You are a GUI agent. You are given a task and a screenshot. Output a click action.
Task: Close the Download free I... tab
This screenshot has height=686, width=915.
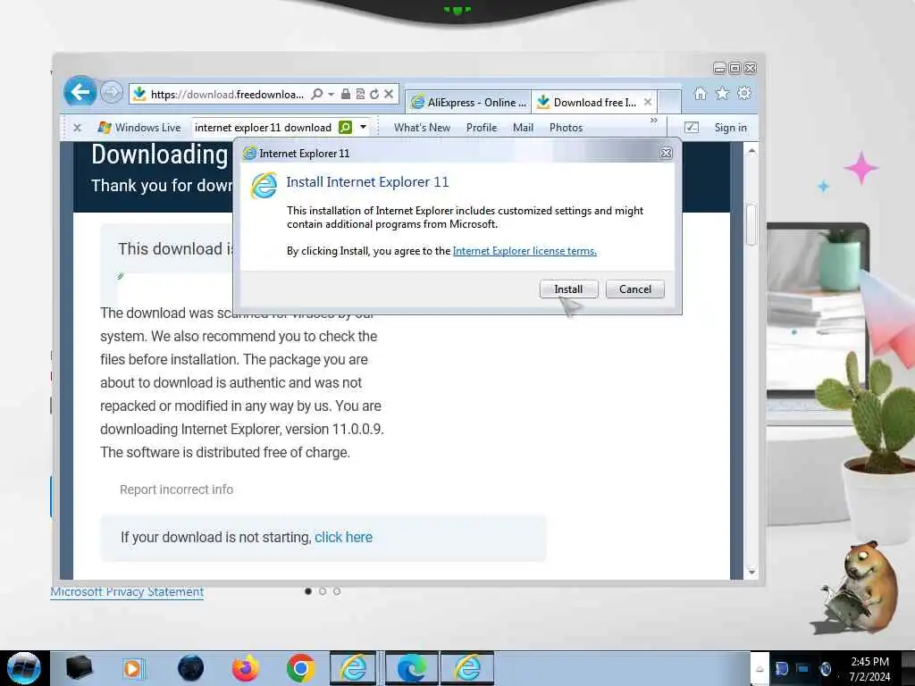tap(648, 102)
